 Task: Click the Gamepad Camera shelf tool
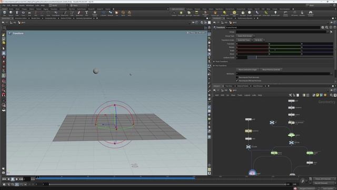310,13
